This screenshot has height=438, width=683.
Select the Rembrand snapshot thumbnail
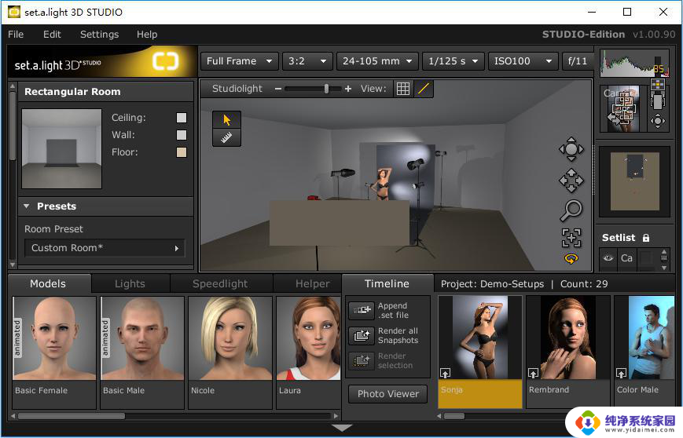tap(568, 338)
